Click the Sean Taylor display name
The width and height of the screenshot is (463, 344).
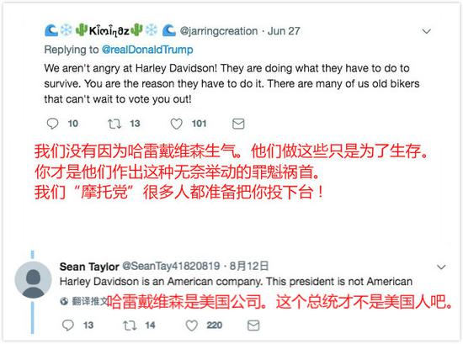(x=89, y=267)
